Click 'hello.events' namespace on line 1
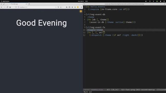Image resolution: width=166 pixels, height=93 pixels. pos(98,7)
